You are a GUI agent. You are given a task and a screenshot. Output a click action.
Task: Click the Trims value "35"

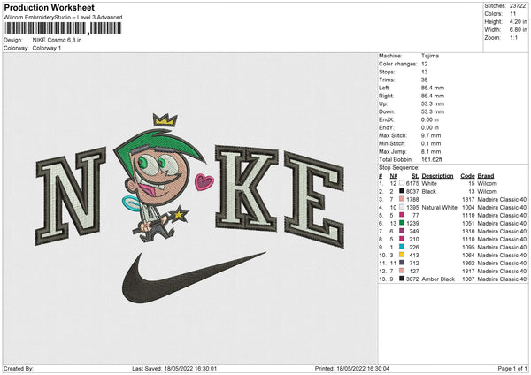(424, 80)
